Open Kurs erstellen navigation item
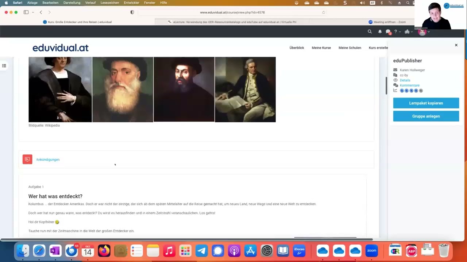 pyautogui.click(x=378, y=48)
